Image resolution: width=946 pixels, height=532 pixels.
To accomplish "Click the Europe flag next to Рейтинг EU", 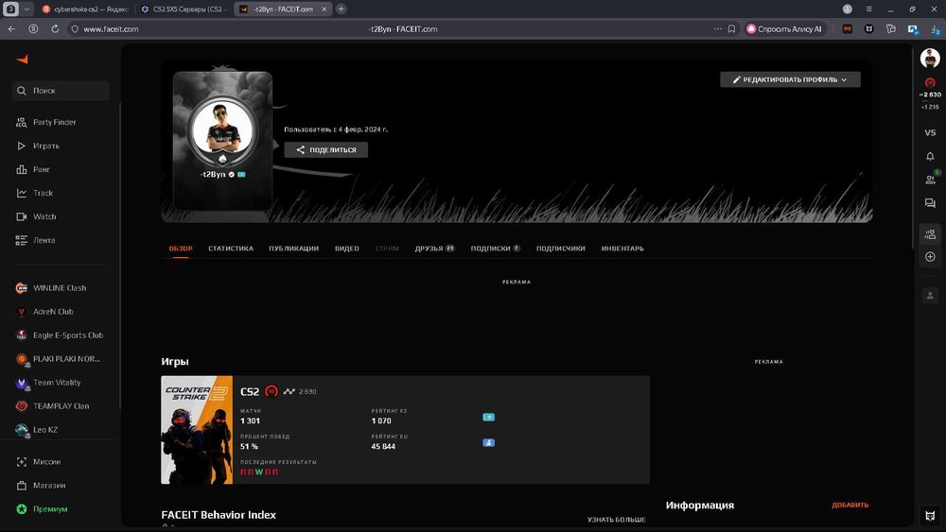I will pyautogui.click(x=489, y=443).
